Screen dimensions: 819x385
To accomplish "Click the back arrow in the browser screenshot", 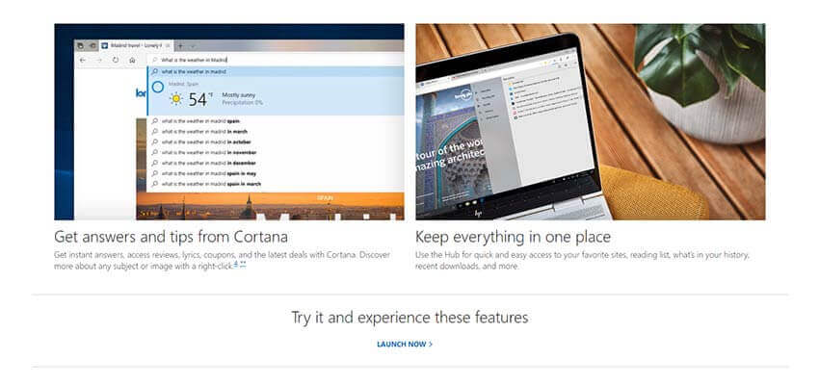I will (x=82, y=60).
